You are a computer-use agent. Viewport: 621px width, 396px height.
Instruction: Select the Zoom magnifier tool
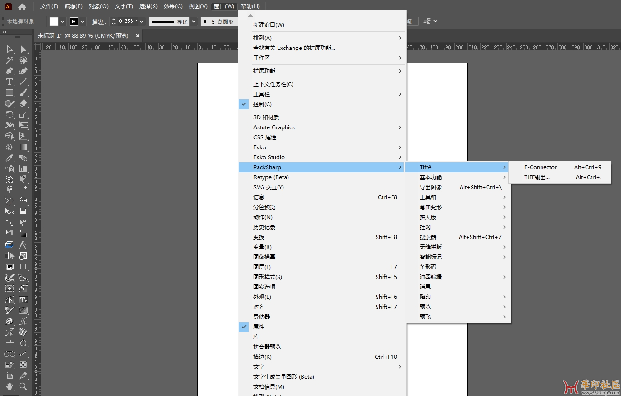pyautogui.click(x=23, y=386)
